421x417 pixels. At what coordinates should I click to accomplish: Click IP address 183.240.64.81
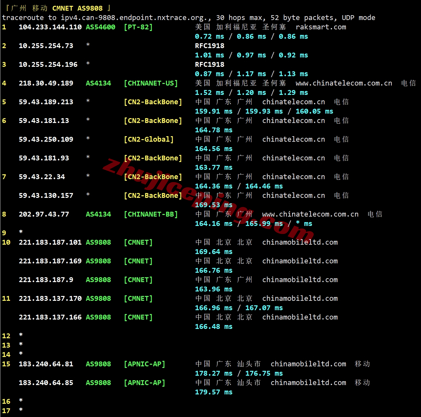click(46, 364)
